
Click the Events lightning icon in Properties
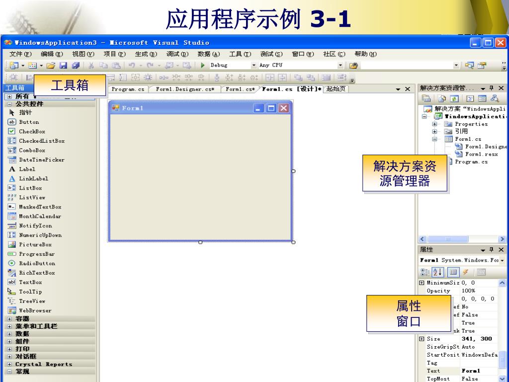[x=465, y=272]
